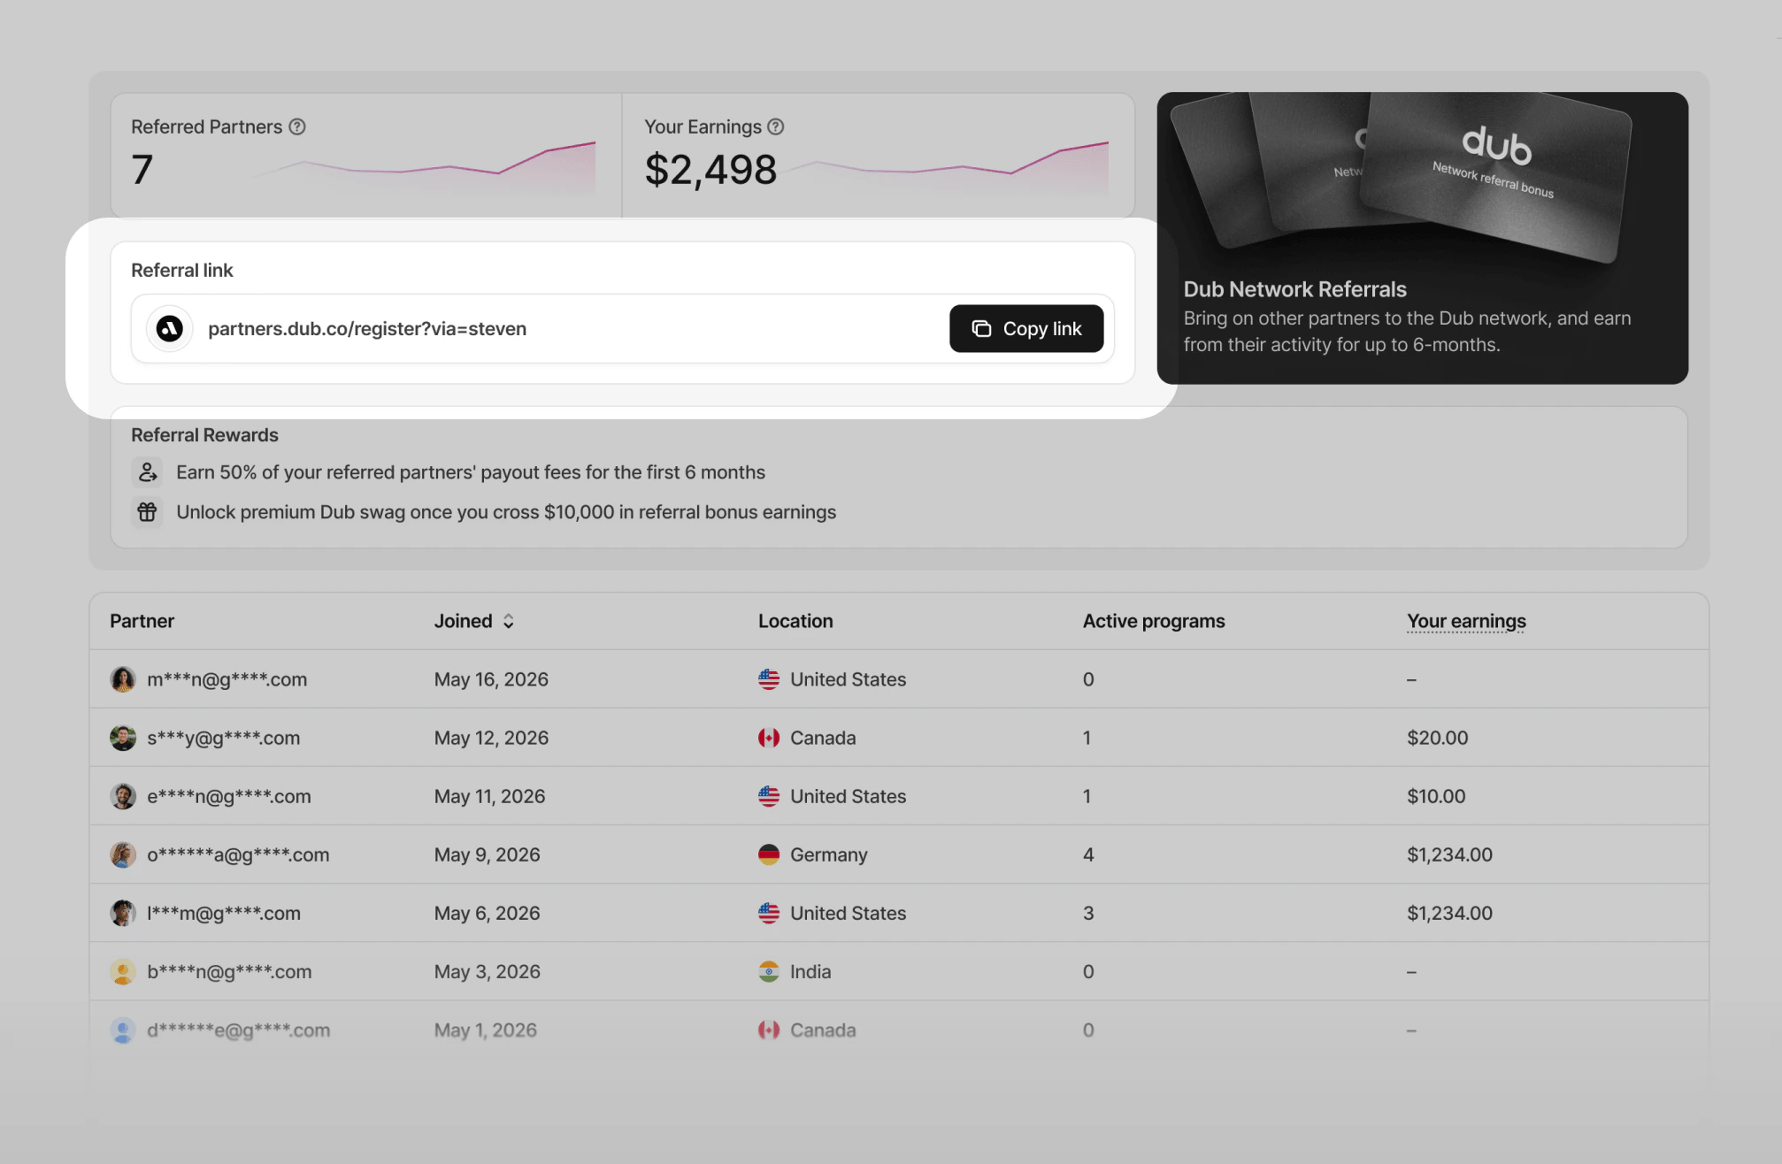Viewport: 1782px width, 1164px height.
Task: Click the Germany flag icon
Action: (769, 854)
